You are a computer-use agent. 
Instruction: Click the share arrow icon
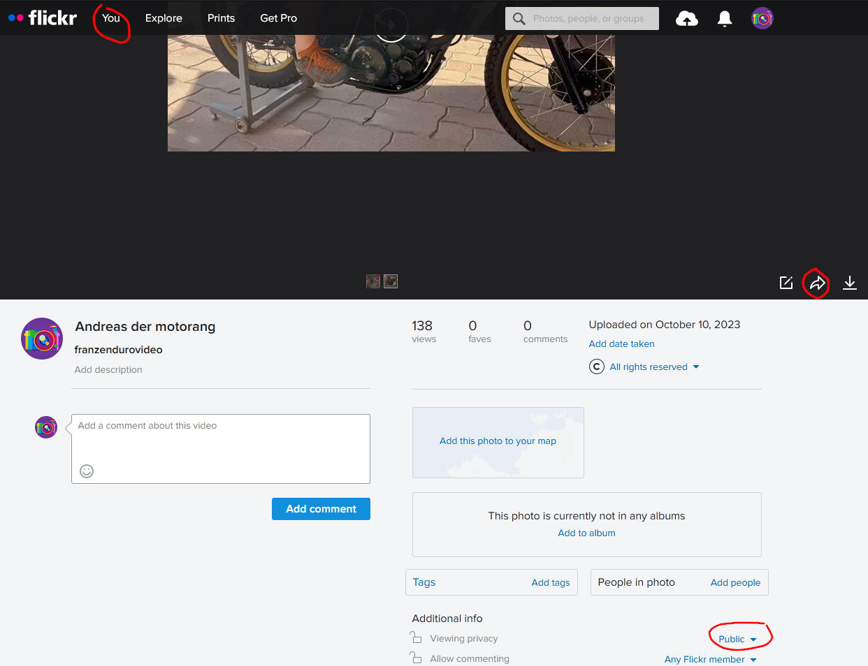pos(817,283)
